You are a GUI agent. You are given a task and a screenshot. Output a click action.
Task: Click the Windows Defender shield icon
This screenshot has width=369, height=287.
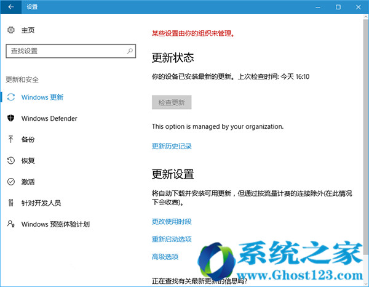pos(11,118)
